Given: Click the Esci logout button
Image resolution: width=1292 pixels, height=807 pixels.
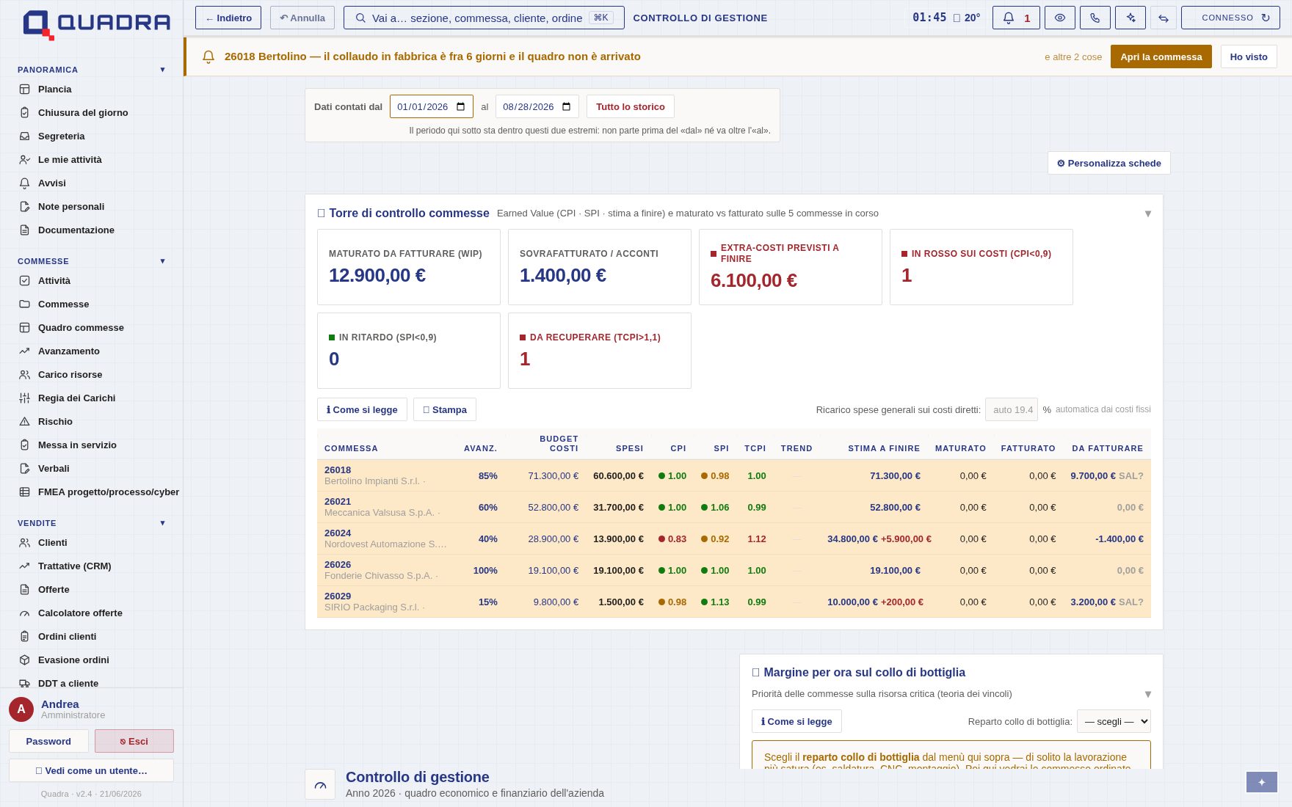Looking at the screenshot, I should [x=134, y=741].
